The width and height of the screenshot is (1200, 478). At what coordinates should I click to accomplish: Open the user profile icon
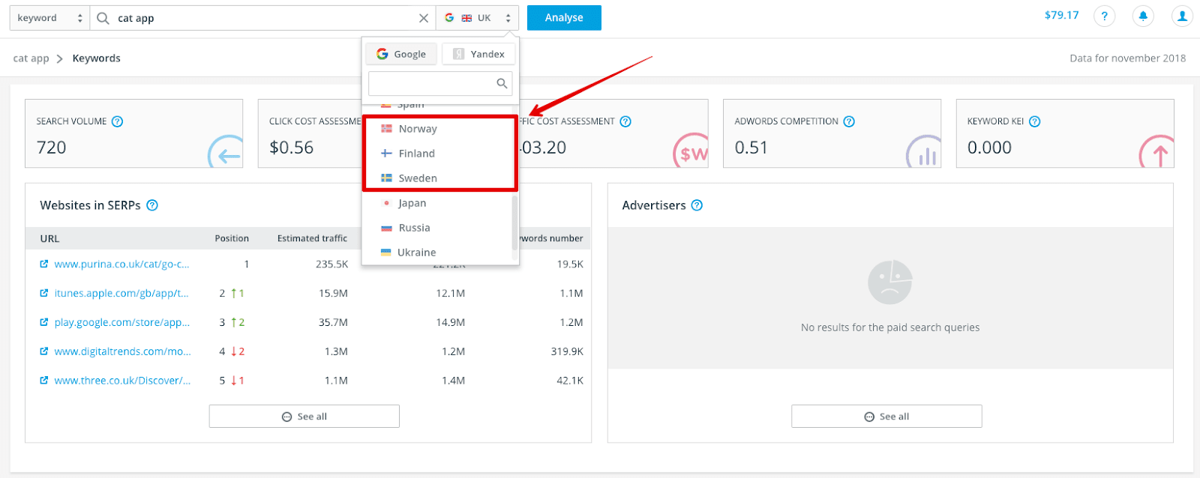tap(1182, 16)
